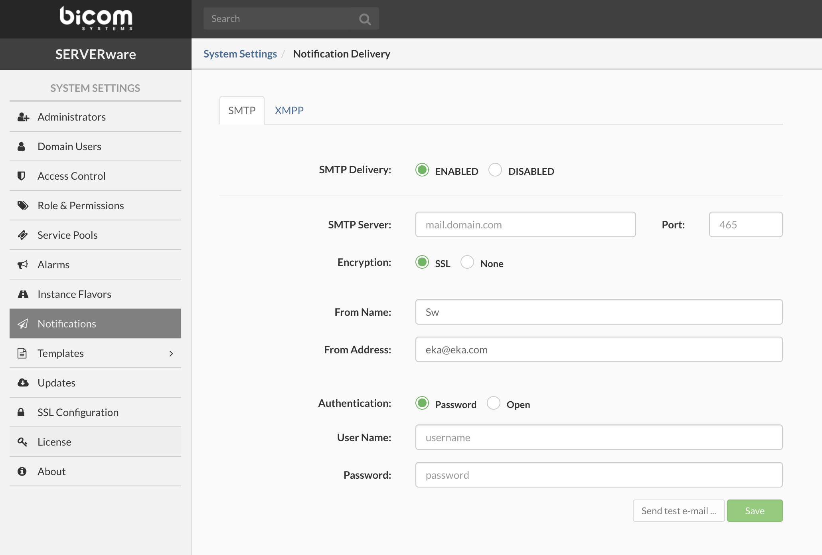This screenshot has height=555, width=822.
Task: Click the SSL Configuration lock icon
Action: pyautogui.click(x=21, y=412)
